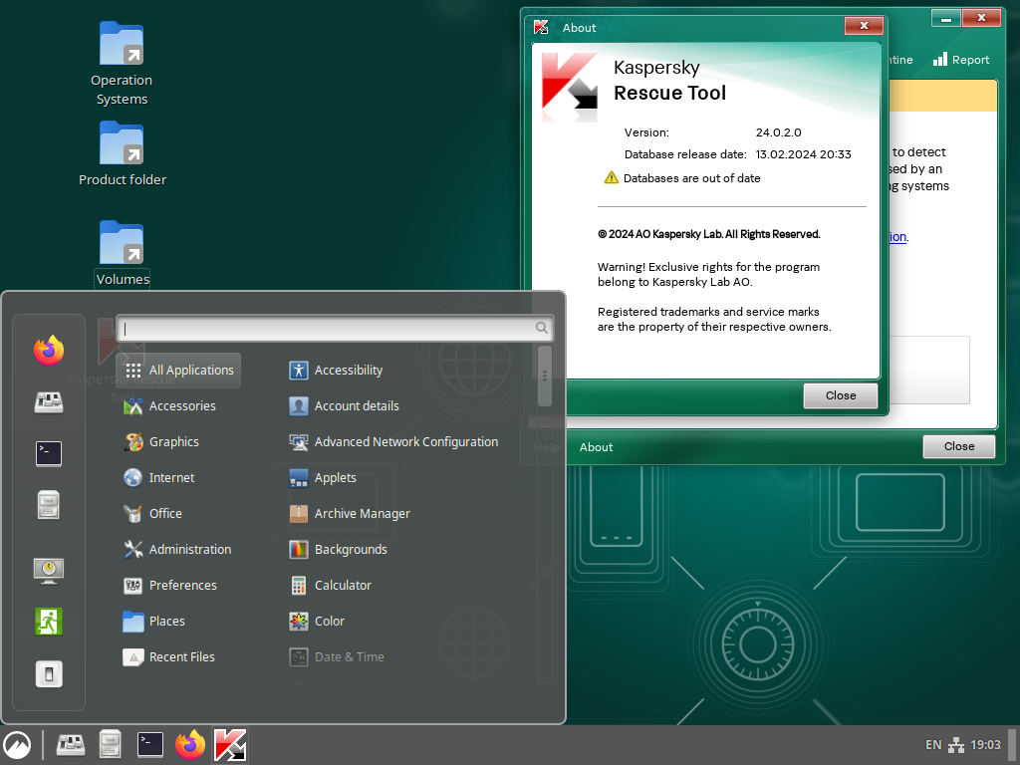Open the system settings icon in menu sidebar
The image size is (1020, 765).
[49, 402]
